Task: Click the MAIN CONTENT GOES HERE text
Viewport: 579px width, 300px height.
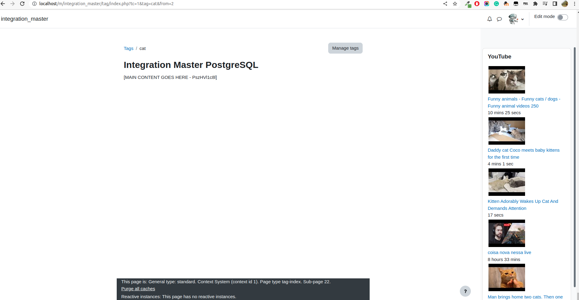Action: coord(170,77)
